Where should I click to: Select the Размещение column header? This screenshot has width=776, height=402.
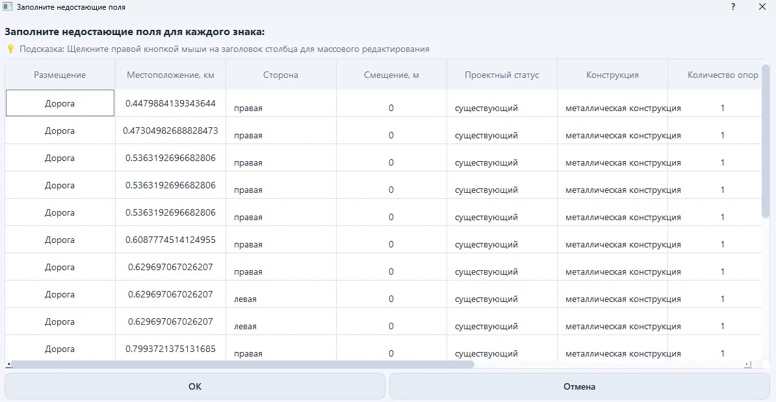[60, 75]
